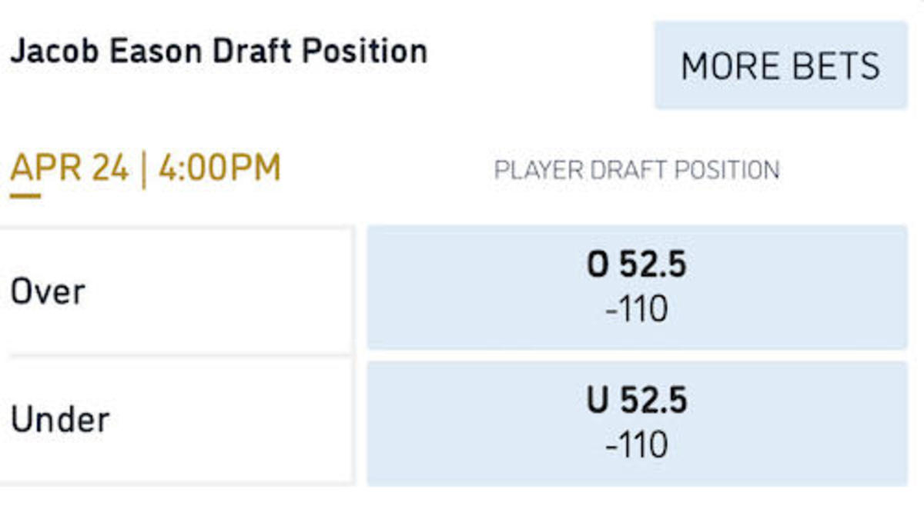Click the bold O 52.5 line text
This screenshot has height=509, width=924.
coord(637,266)
